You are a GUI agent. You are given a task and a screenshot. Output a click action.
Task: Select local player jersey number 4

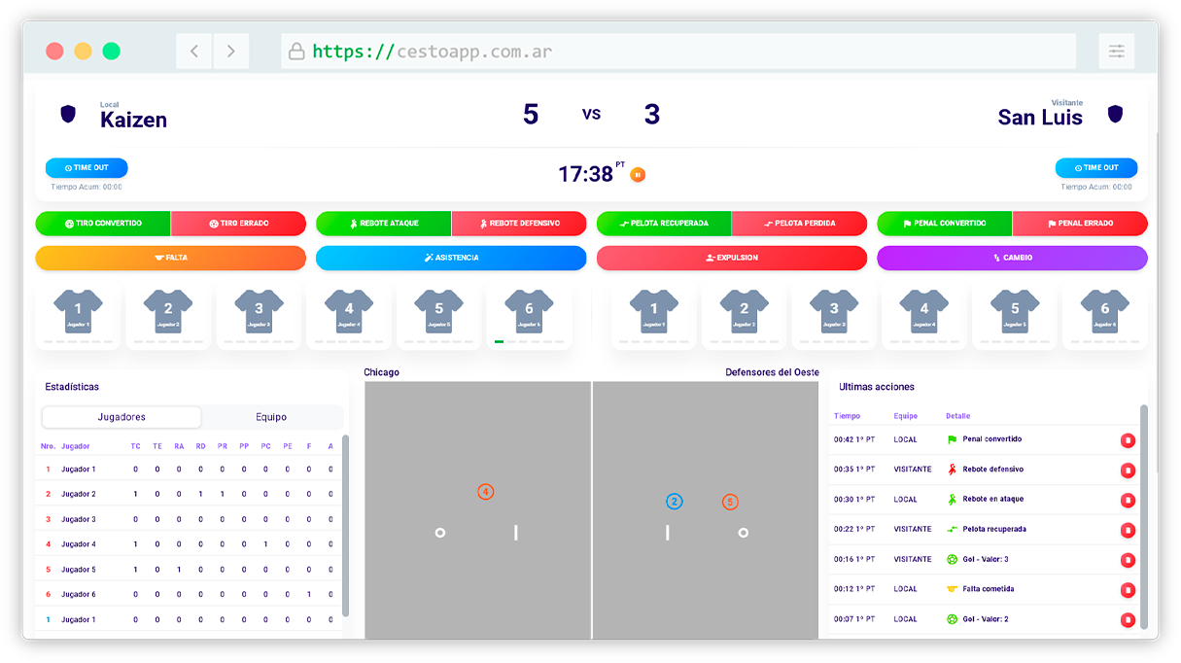tap(349, 313)
